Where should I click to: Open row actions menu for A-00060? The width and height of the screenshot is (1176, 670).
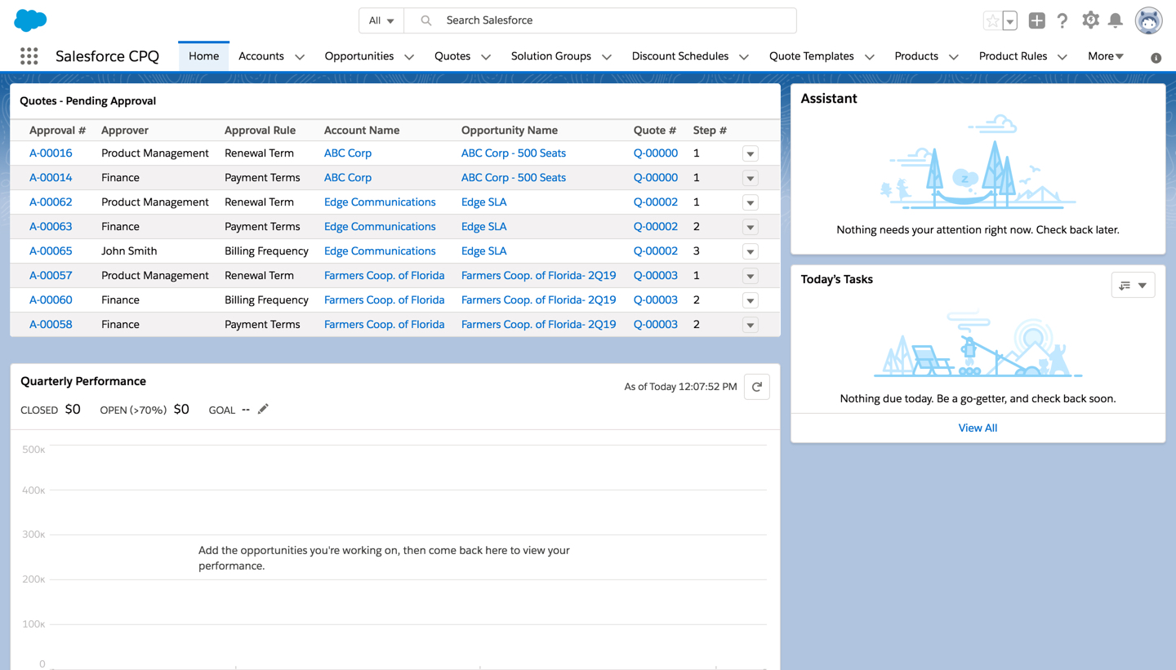pos(751,300)
